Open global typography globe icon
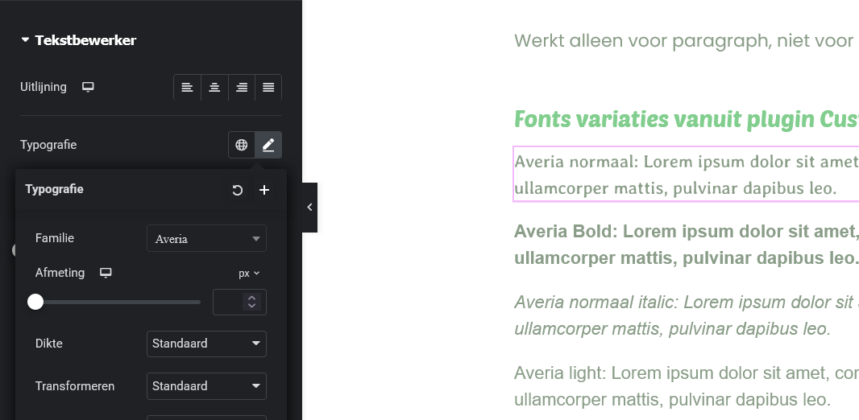Screen dimensions: 859x420 click(241, 145)
